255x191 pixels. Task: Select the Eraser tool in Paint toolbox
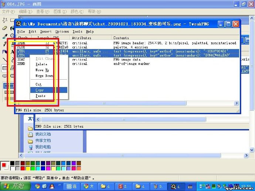point(5,28)
